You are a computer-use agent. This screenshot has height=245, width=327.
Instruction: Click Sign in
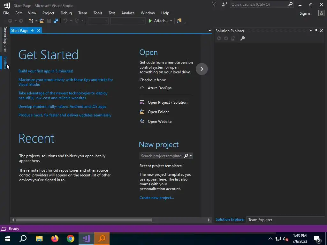point(305,13)
